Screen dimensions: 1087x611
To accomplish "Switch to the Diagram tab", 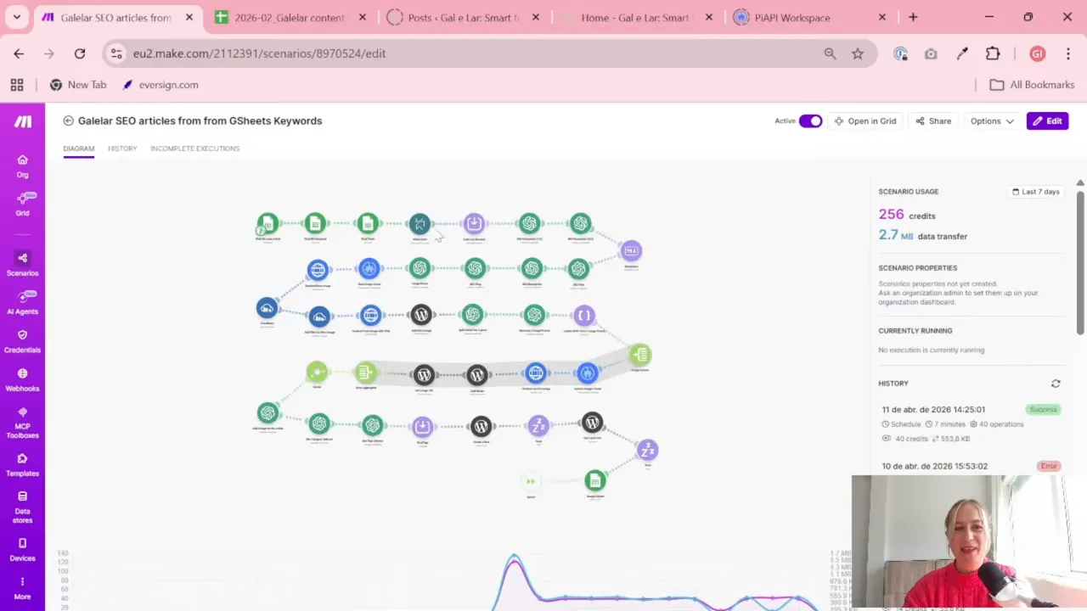I will [x=78, y=149].
